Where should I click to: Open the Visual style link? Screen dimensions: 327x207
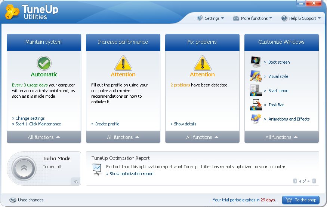click(x=278, y=76)
